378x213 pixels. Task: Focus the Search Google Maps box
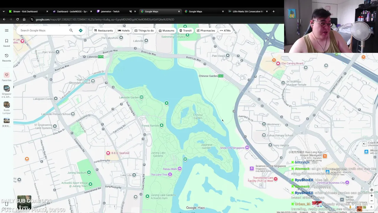pos(43,30)
